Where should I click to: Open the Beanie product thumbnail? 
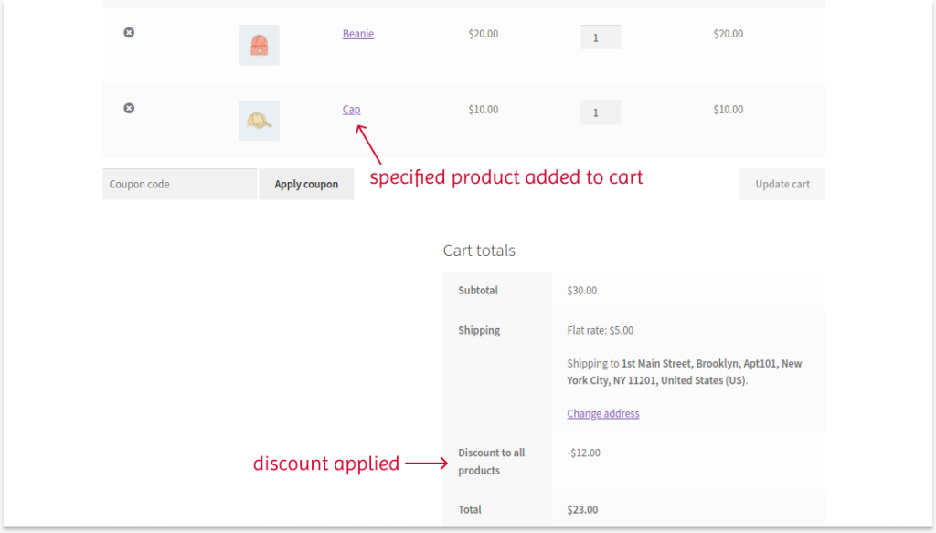[x=259, y=44]
